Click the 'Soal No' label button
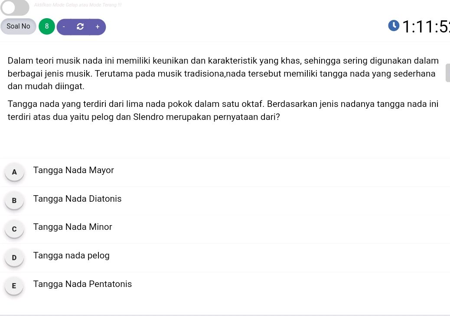 pos(18,26)
